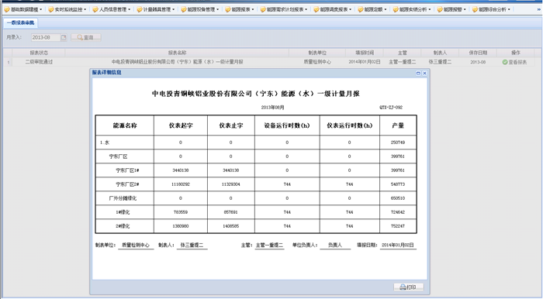Switch to the 一级报表审批 tab
This screenshot has height=299, width=543.
[x=20, y=22]
